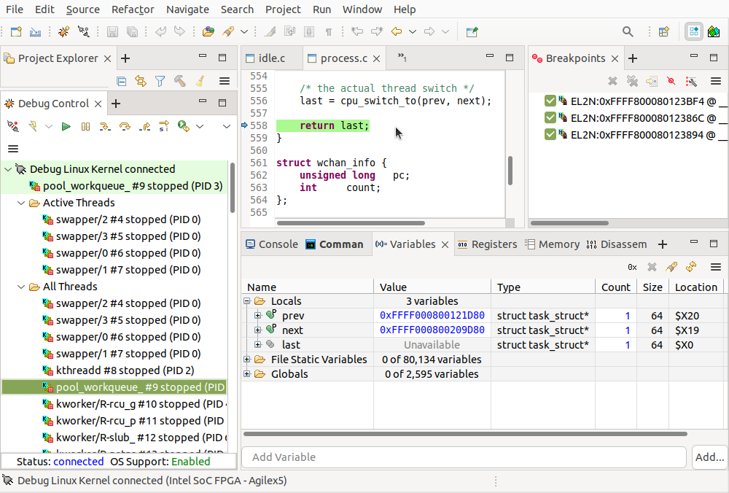Collapse the Active Threads tree node
Viewport: 729px width, 493px height.
click(x=21, y=203)
